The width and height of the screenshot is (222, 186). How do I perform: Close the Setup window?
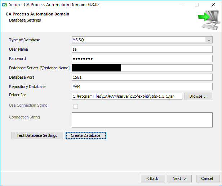coord(213,5)
